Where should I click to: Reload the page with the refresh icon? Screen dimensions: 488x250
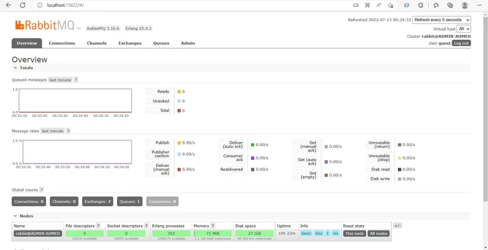[x=22, y=5]
